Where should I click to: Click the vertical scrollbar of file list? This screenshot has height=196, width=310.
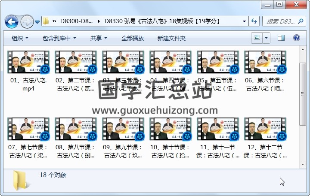point(302,107)
